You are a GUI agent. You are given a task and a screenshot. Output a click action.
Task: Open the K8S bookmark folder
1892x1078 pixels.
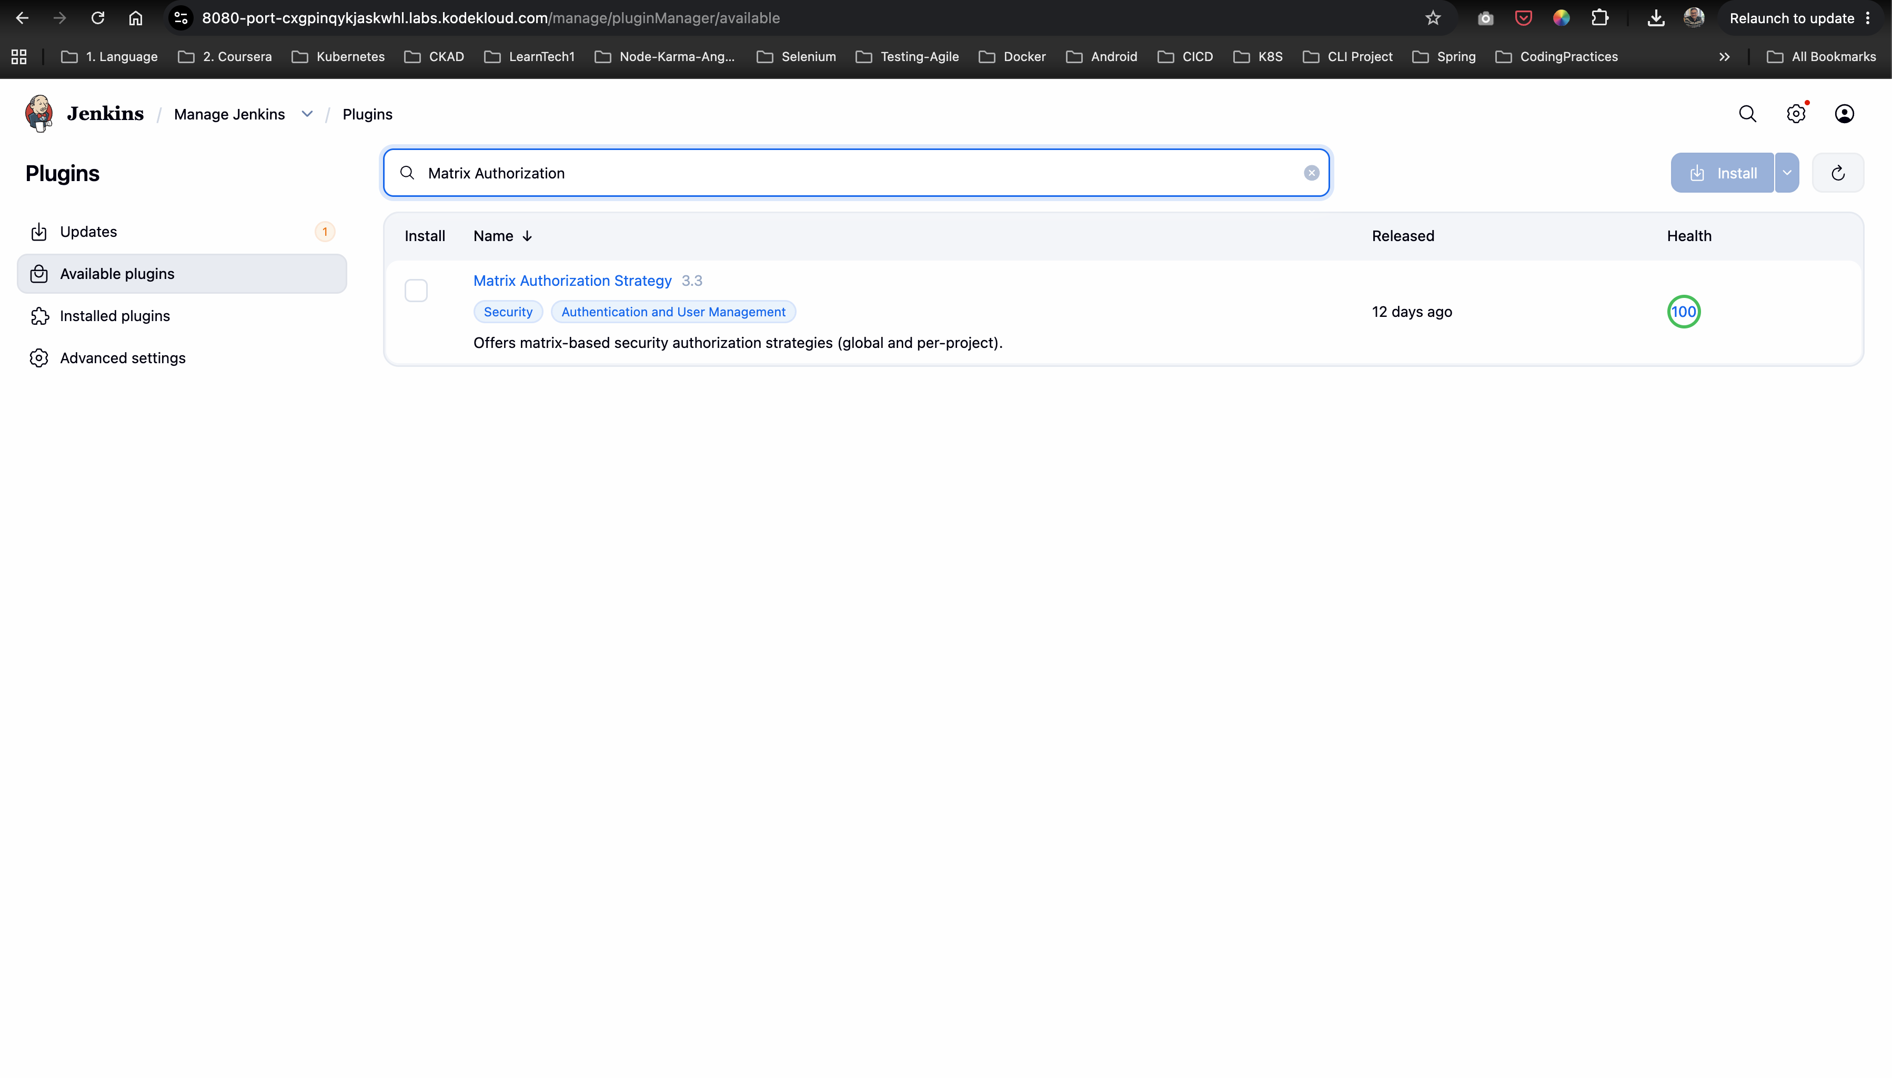pos(1258,57)
